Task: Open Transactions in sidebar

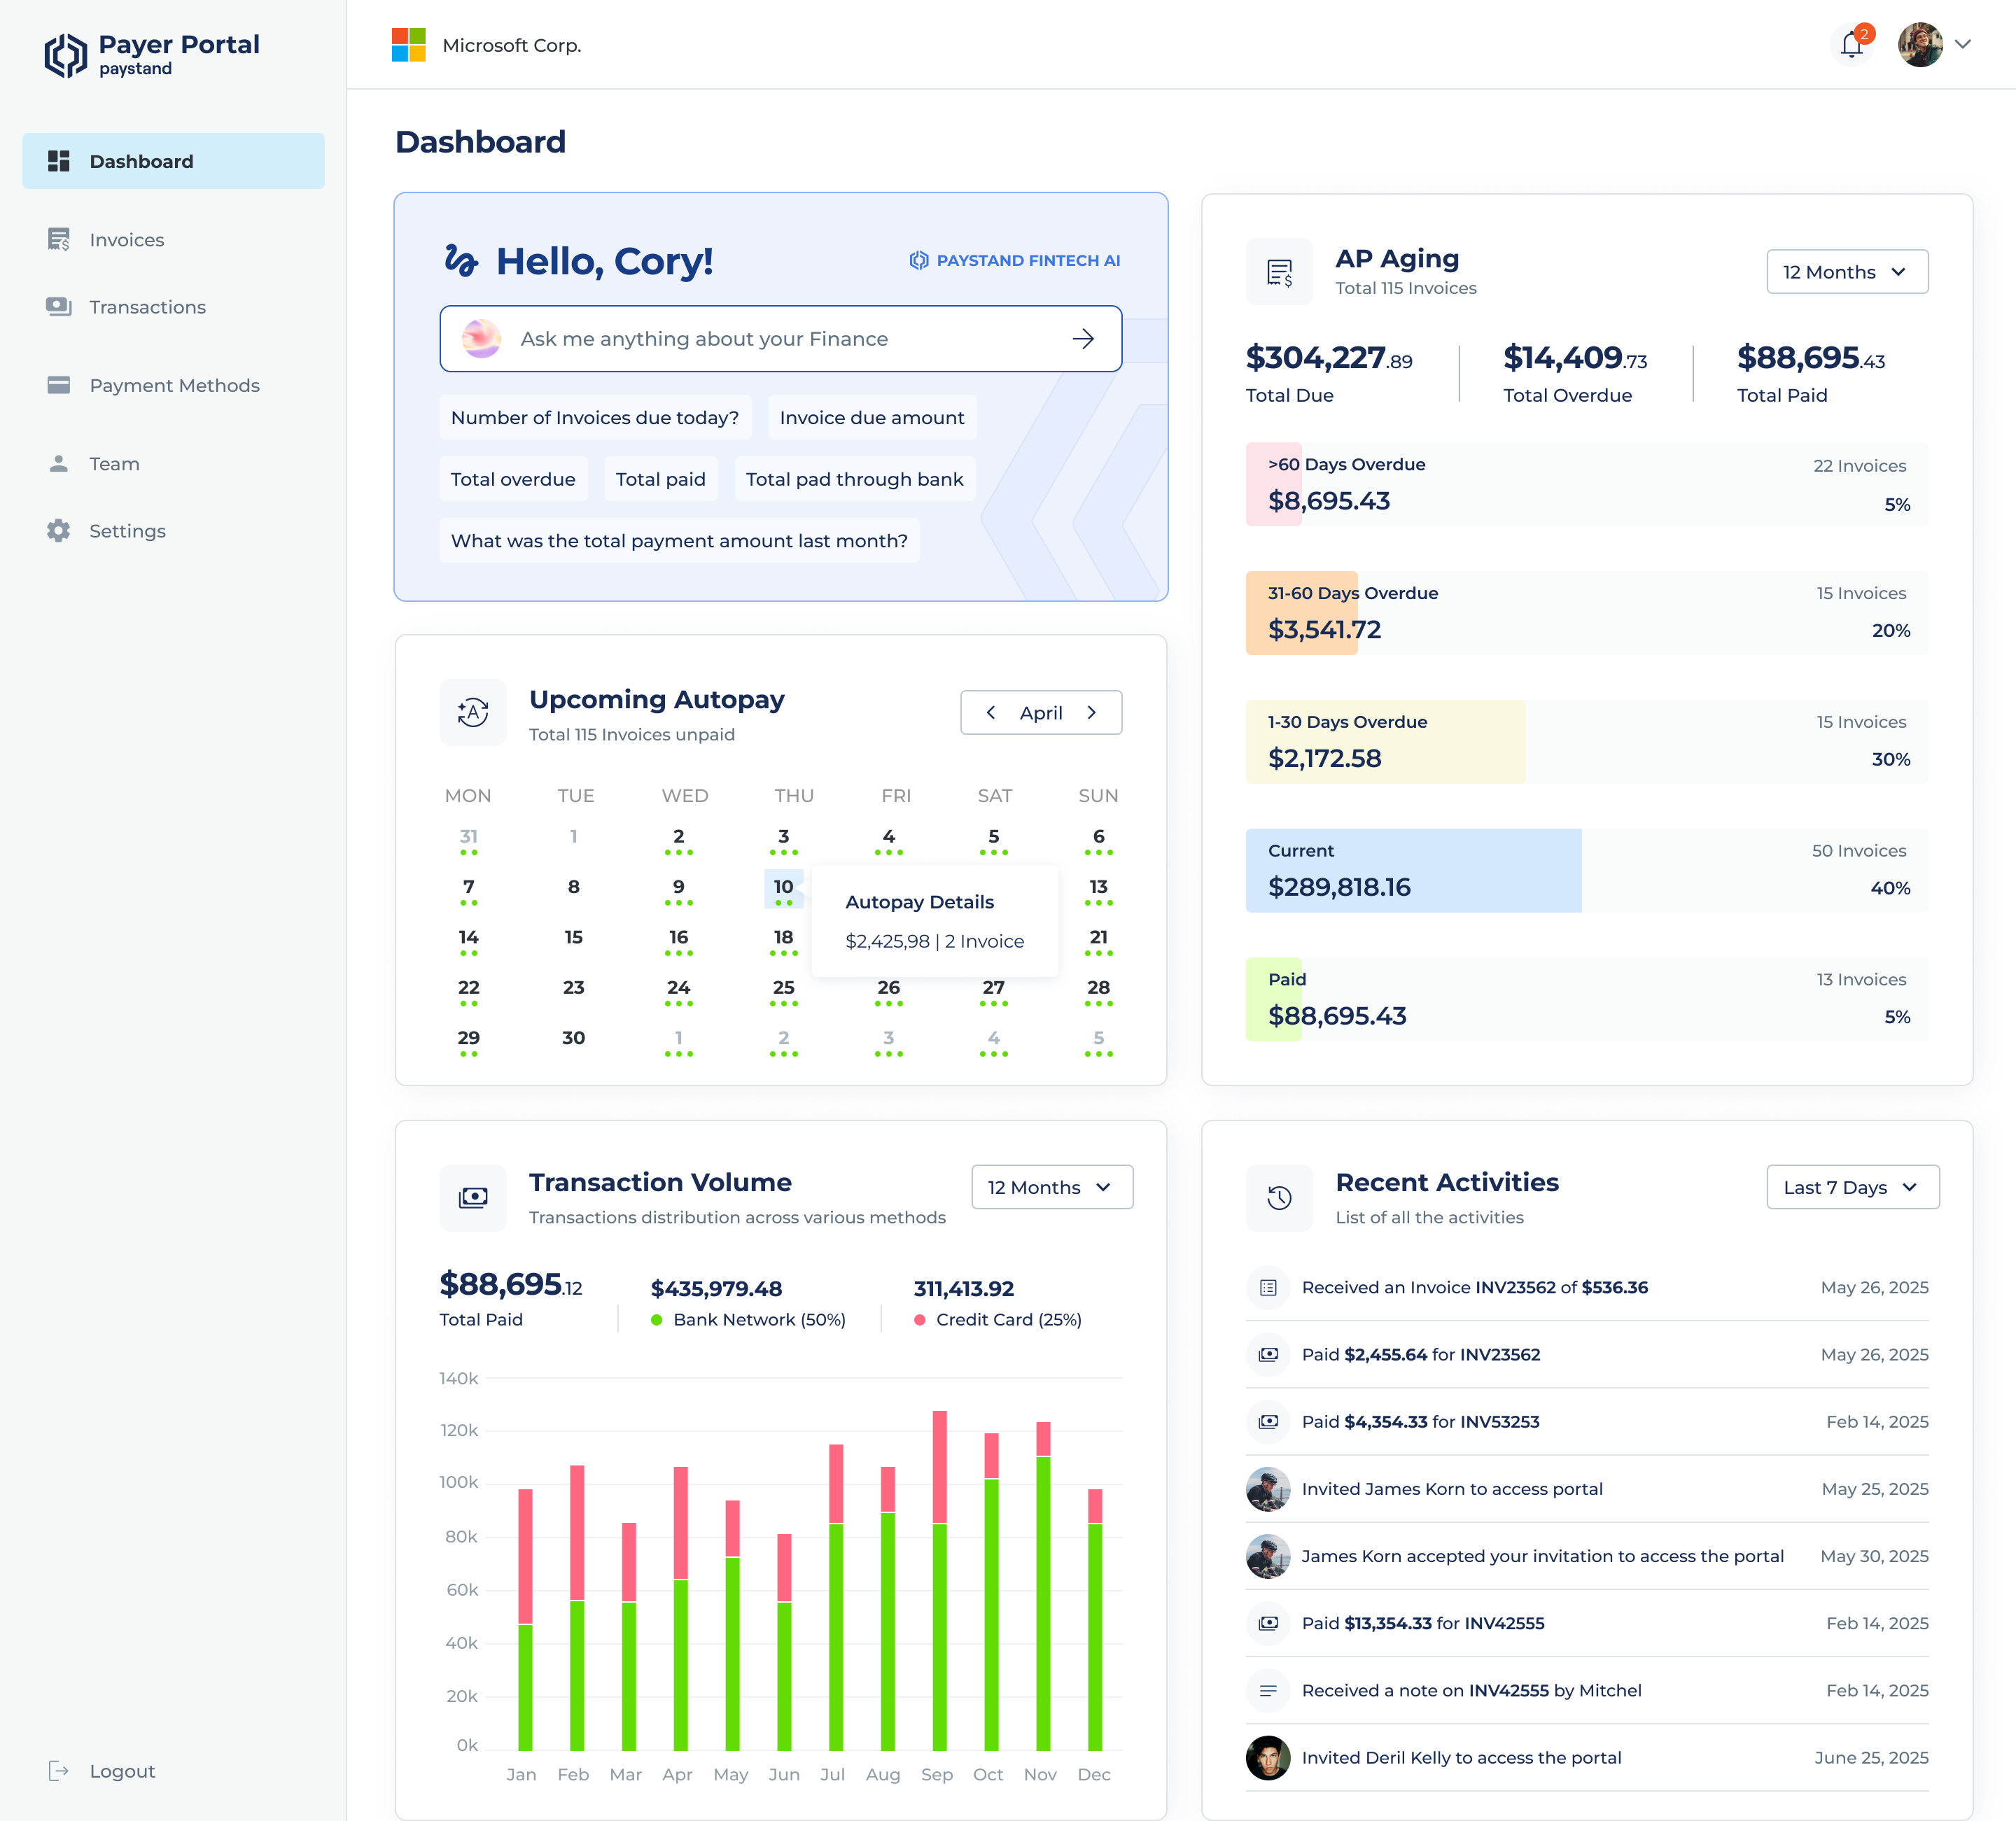Action: coord(126,307)
